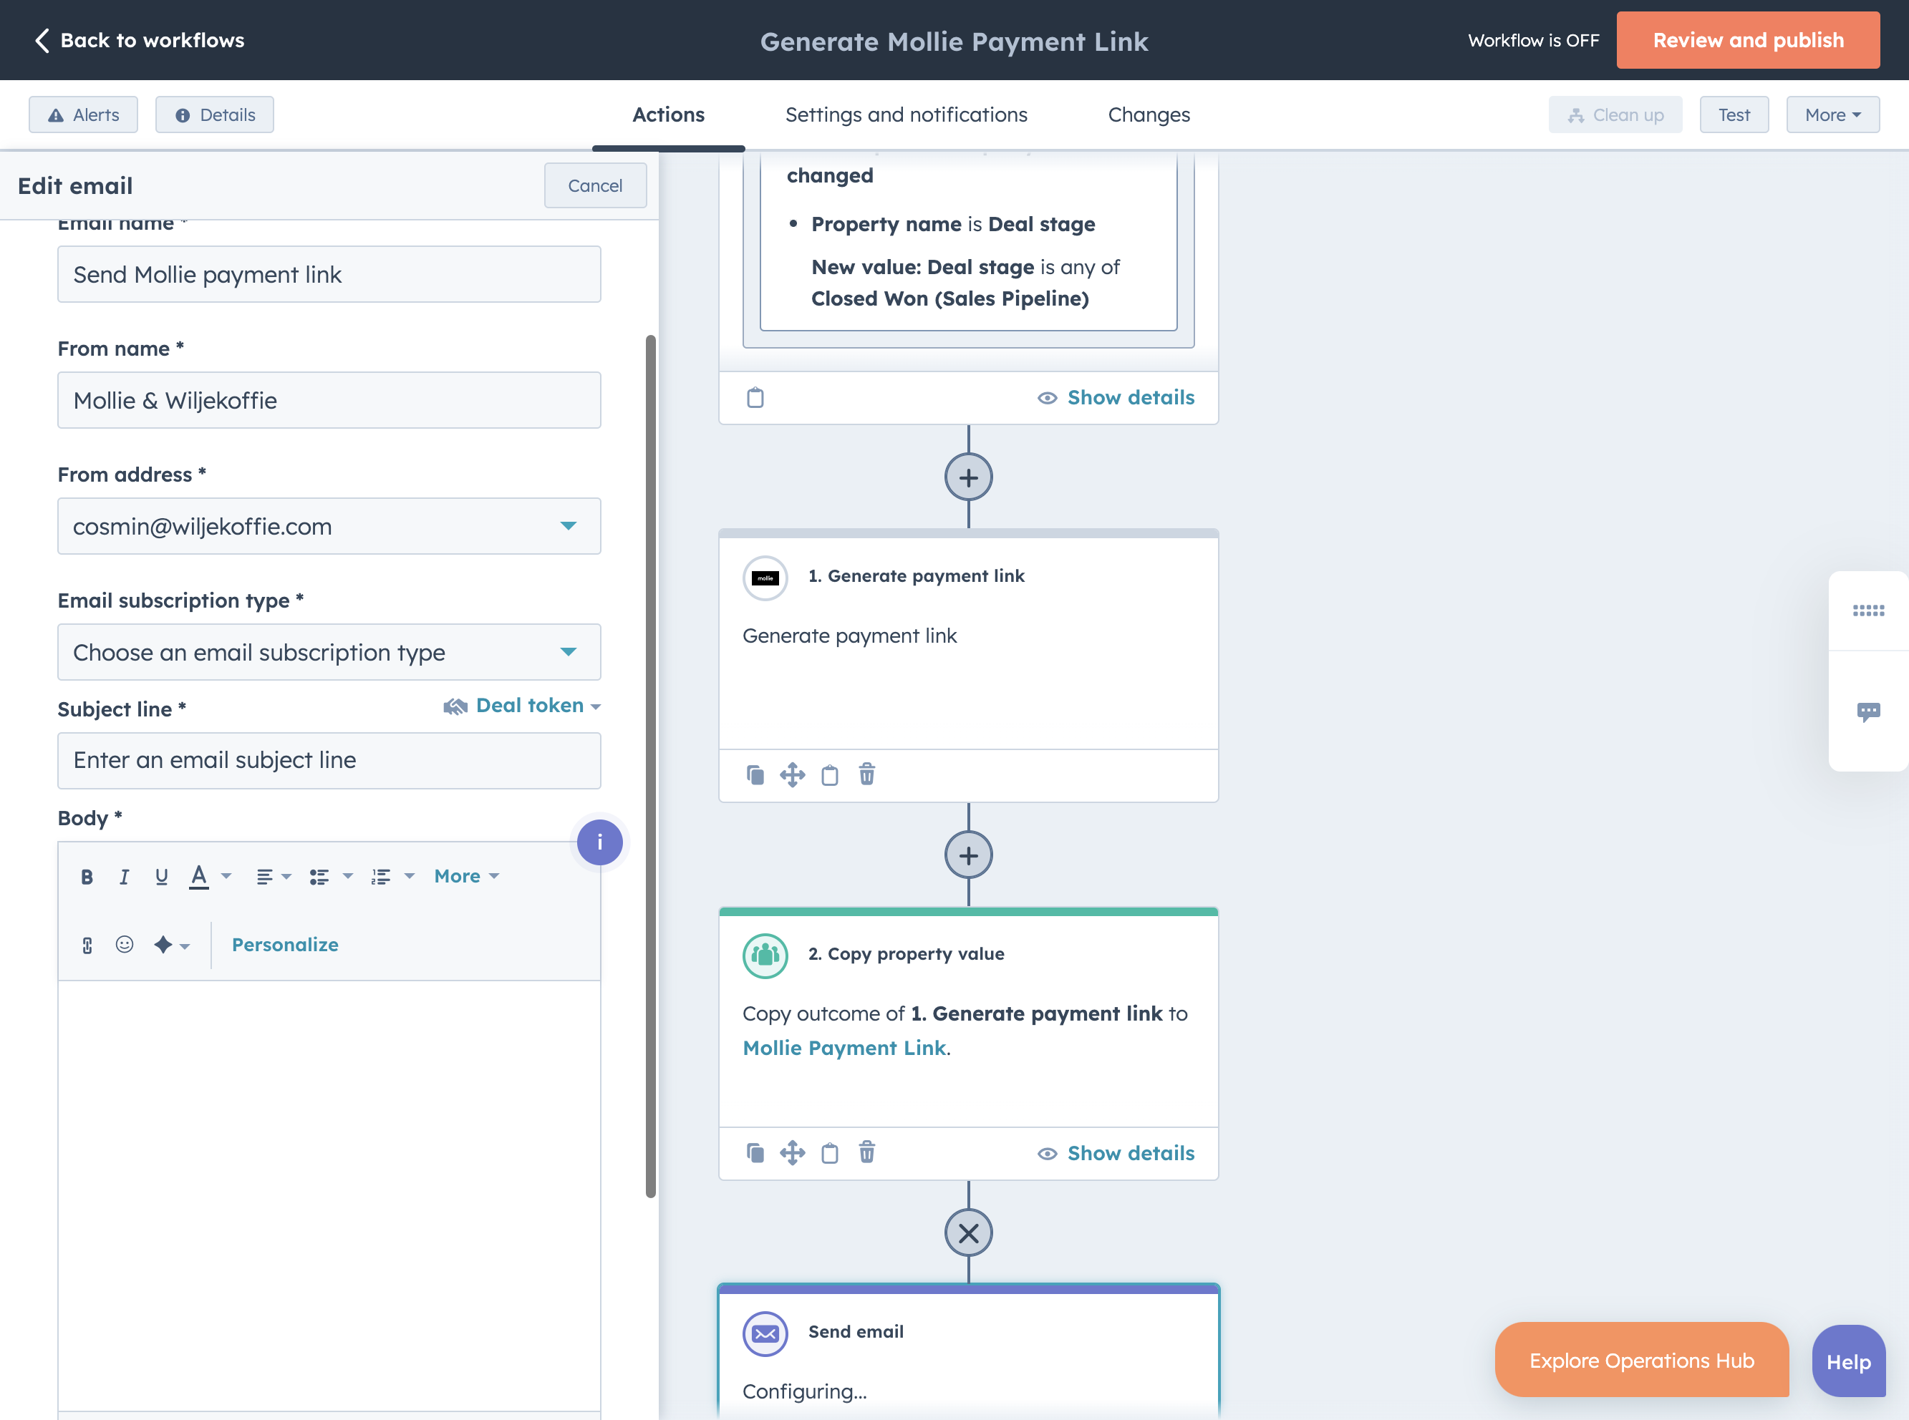Open the Alerts panel
The width and height of the screenshot is (1909, 1420).
click(x=83, y=115)
